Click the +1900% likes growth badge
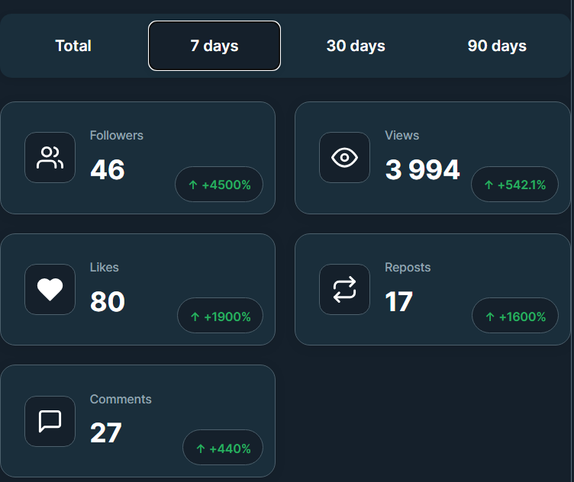The width and height of the screenshot is (574, 482). pyautogui.click(x=220, y=317)
